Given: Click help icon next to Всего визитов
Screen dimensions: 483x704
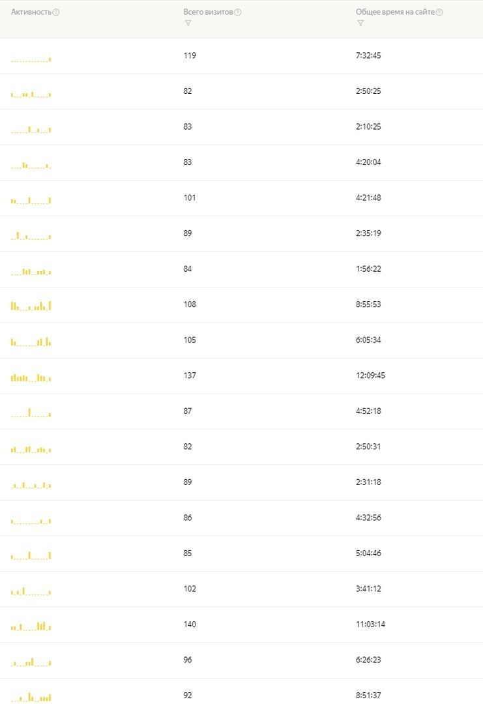Looking at the screenshot, I should pos(238,12).
